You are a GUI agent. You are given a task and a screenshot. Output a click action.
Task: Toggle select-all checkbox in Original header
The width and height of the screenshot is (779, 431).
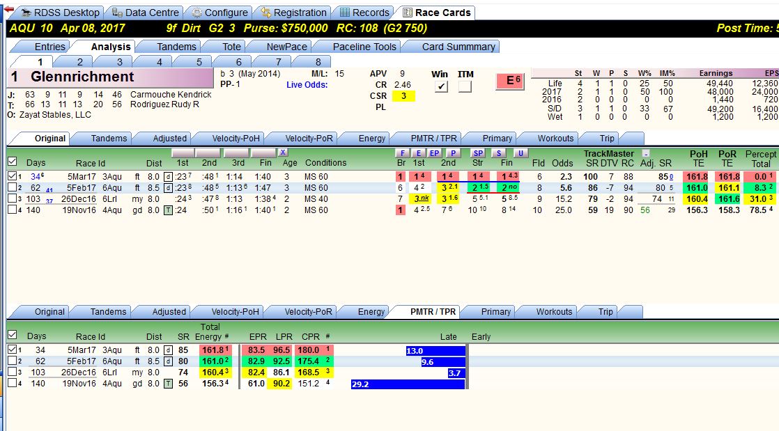(x=13, y=162)
